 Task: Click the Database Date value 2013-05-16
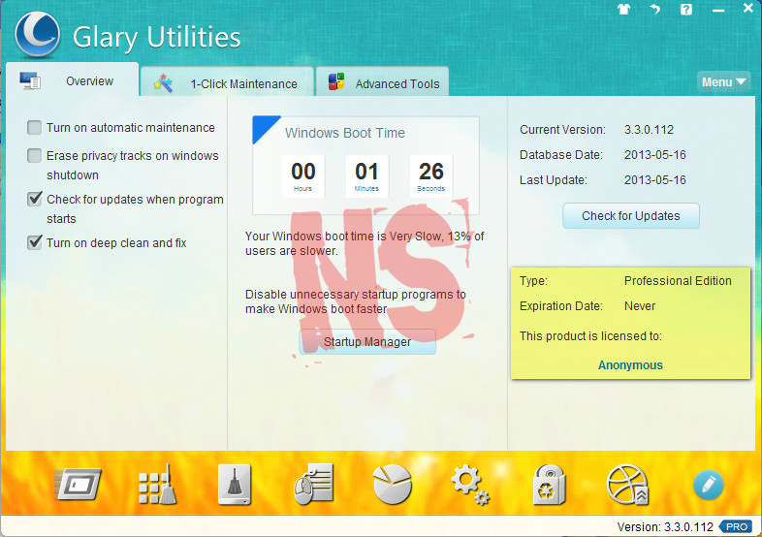[x=655, y=154]
